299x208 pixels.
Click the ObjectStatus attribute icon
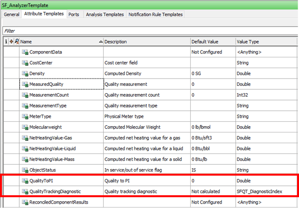[25, 170]
